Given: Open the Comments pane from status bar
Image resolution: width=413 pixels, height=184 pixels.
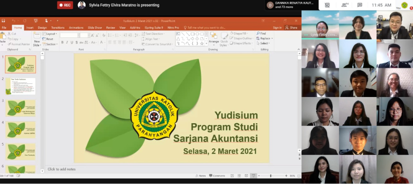Looking at the screenshot, I should coord(217,176).
